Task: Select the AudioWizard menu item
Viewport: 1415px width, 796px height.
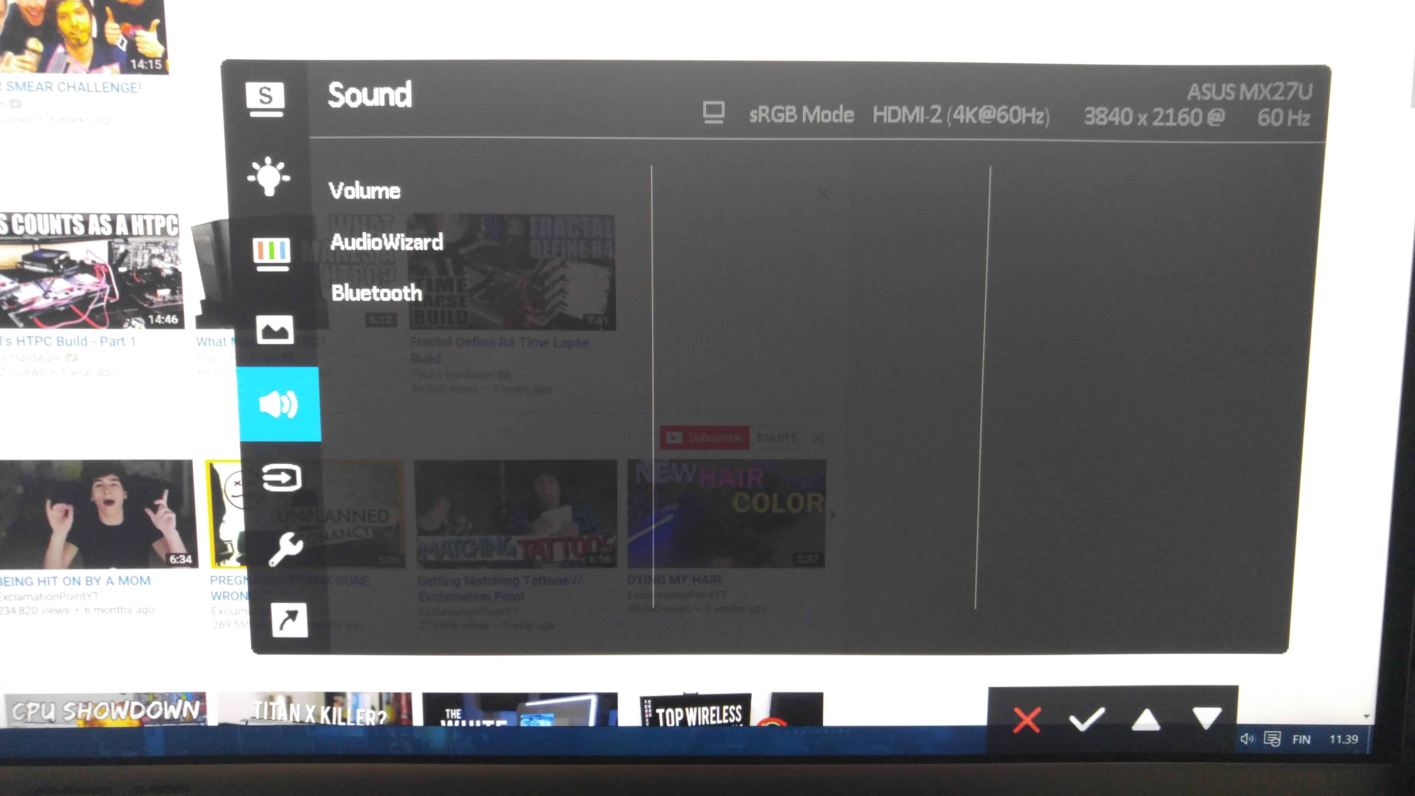Action: tap(386, 242)
